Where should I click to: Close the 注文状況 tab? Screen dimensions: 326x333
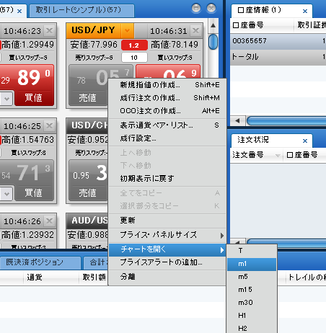(x=305, y=141)
